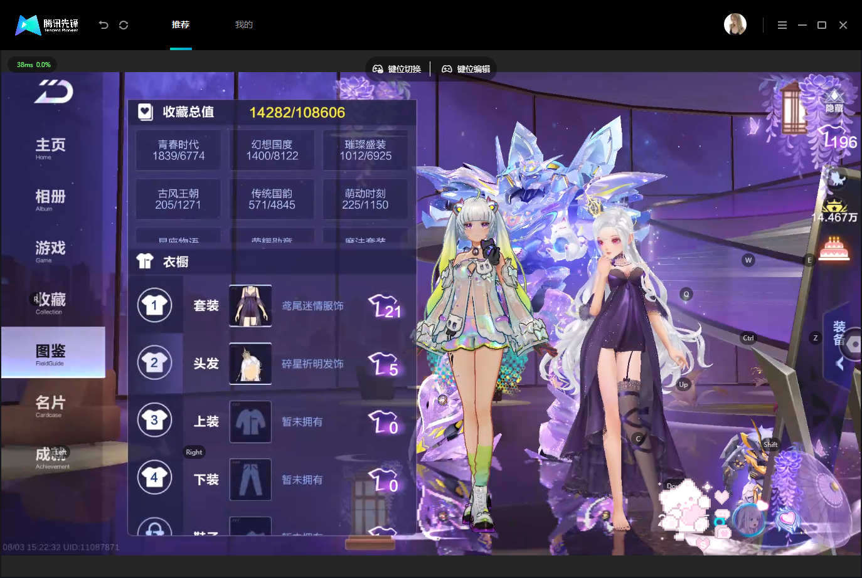Click the 头发 count icon showing 5

(384, 364)
